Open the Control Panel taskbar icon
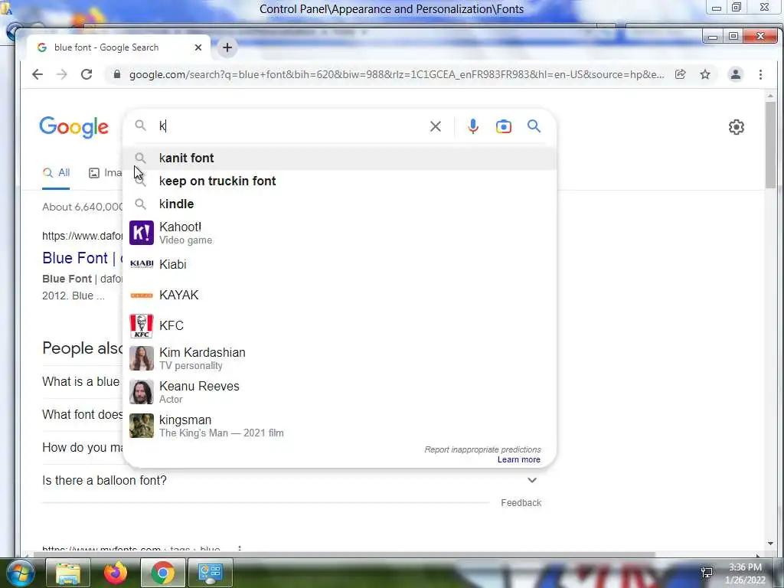The width and height of the screenshot is (784, 588). tap(210, 573)
